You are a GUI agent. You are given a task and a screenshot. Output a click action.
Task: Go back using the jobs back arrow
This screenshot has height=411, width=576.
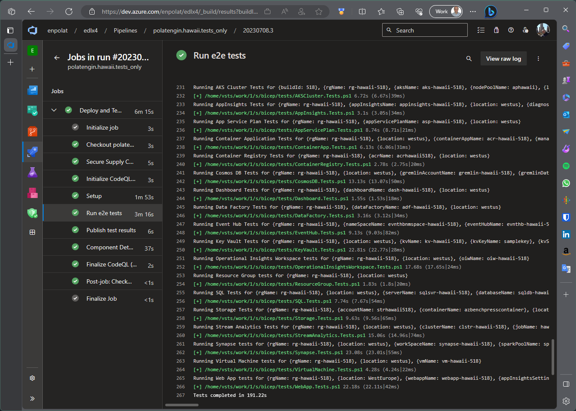[57, 57]
